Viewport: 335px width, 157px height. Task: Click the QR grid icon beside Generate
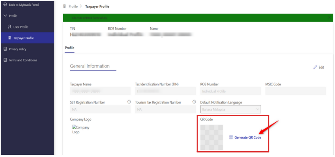tap(231, 138)
